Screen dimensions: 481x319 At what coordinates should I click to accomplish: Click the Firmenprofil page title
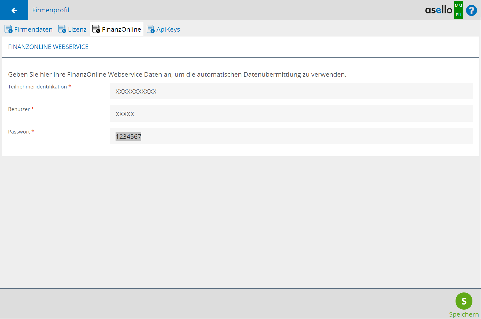point(51,10)
